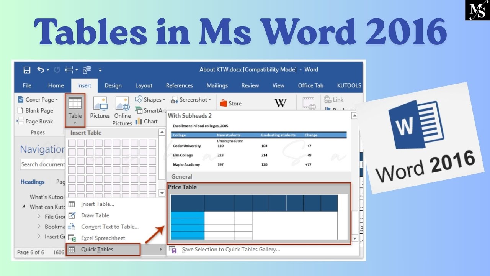Open the View tab
Image resolution: width=490 pixels, height=276 pixels.
point(278,85)
